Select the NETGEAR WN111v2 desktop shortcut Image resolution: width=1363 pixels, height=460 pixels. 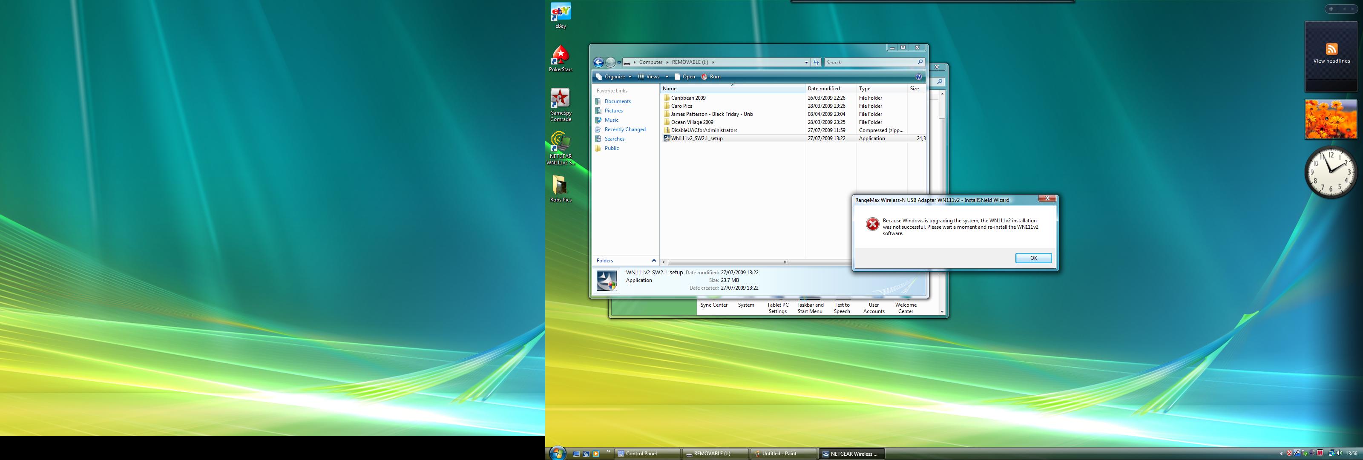(561, 149)
